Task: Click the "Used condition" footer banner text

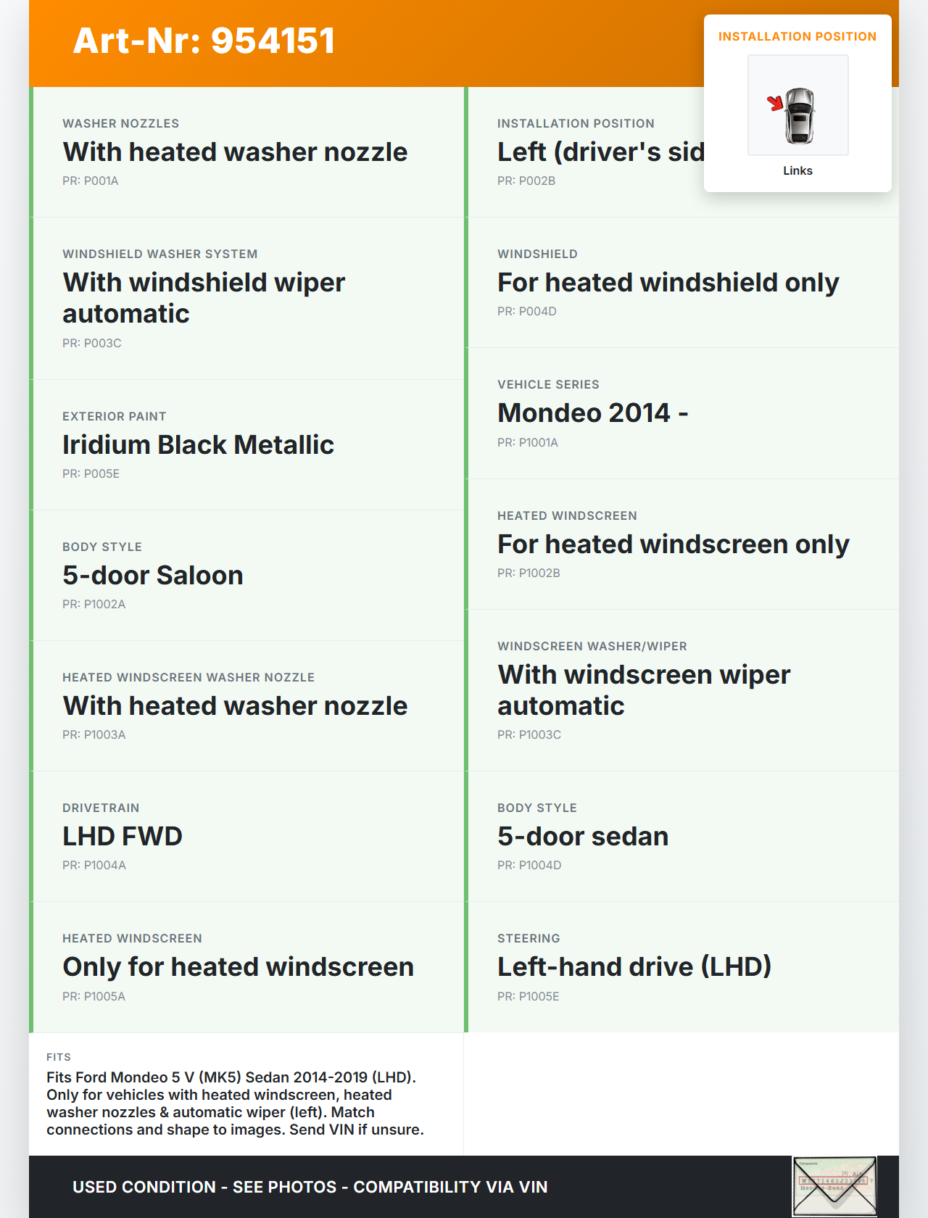Action: coord(310,1187)
